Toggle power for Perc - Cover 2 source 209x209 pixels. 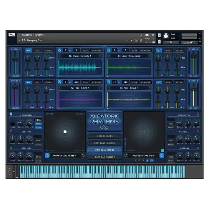[59, 82]
